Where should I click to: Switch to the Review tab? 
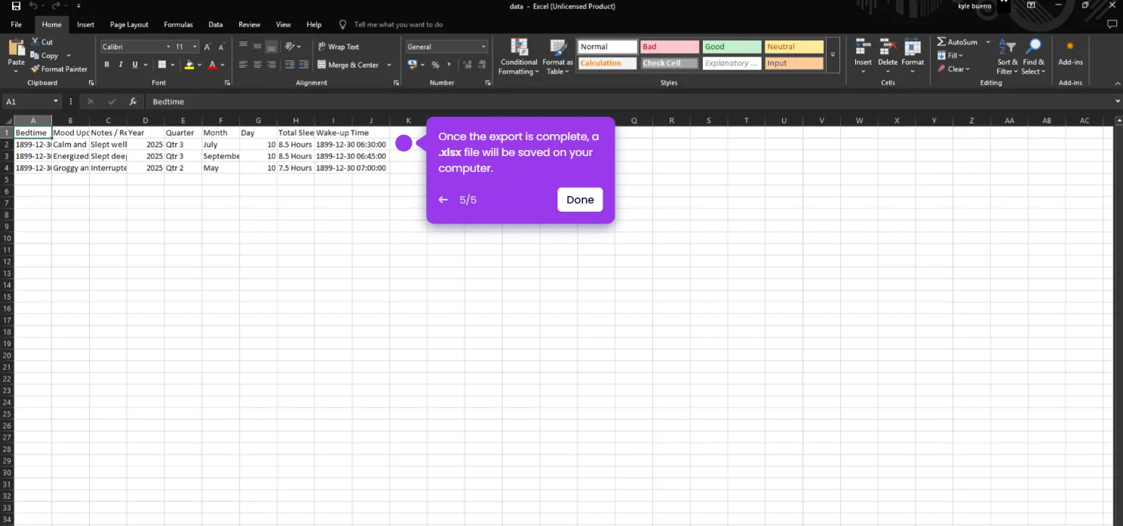pyautogui.click(x=250, y=24)
